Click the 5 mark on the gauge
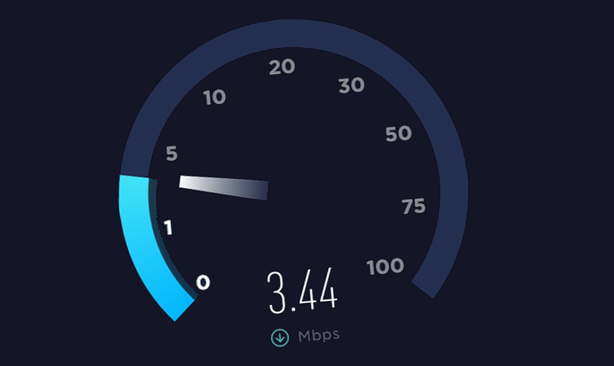The width and height of the screenshot is (614, 366). (171, 154)
